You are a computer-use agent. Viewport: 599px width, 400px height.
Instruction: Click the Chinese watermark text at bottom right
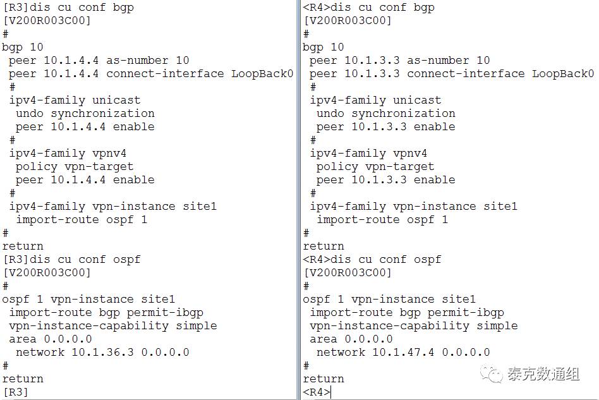543,373
